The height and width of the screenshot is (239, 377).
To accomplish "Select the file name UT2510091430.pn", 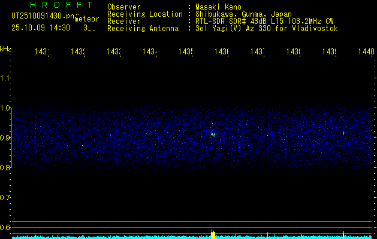I will [43, 16].
